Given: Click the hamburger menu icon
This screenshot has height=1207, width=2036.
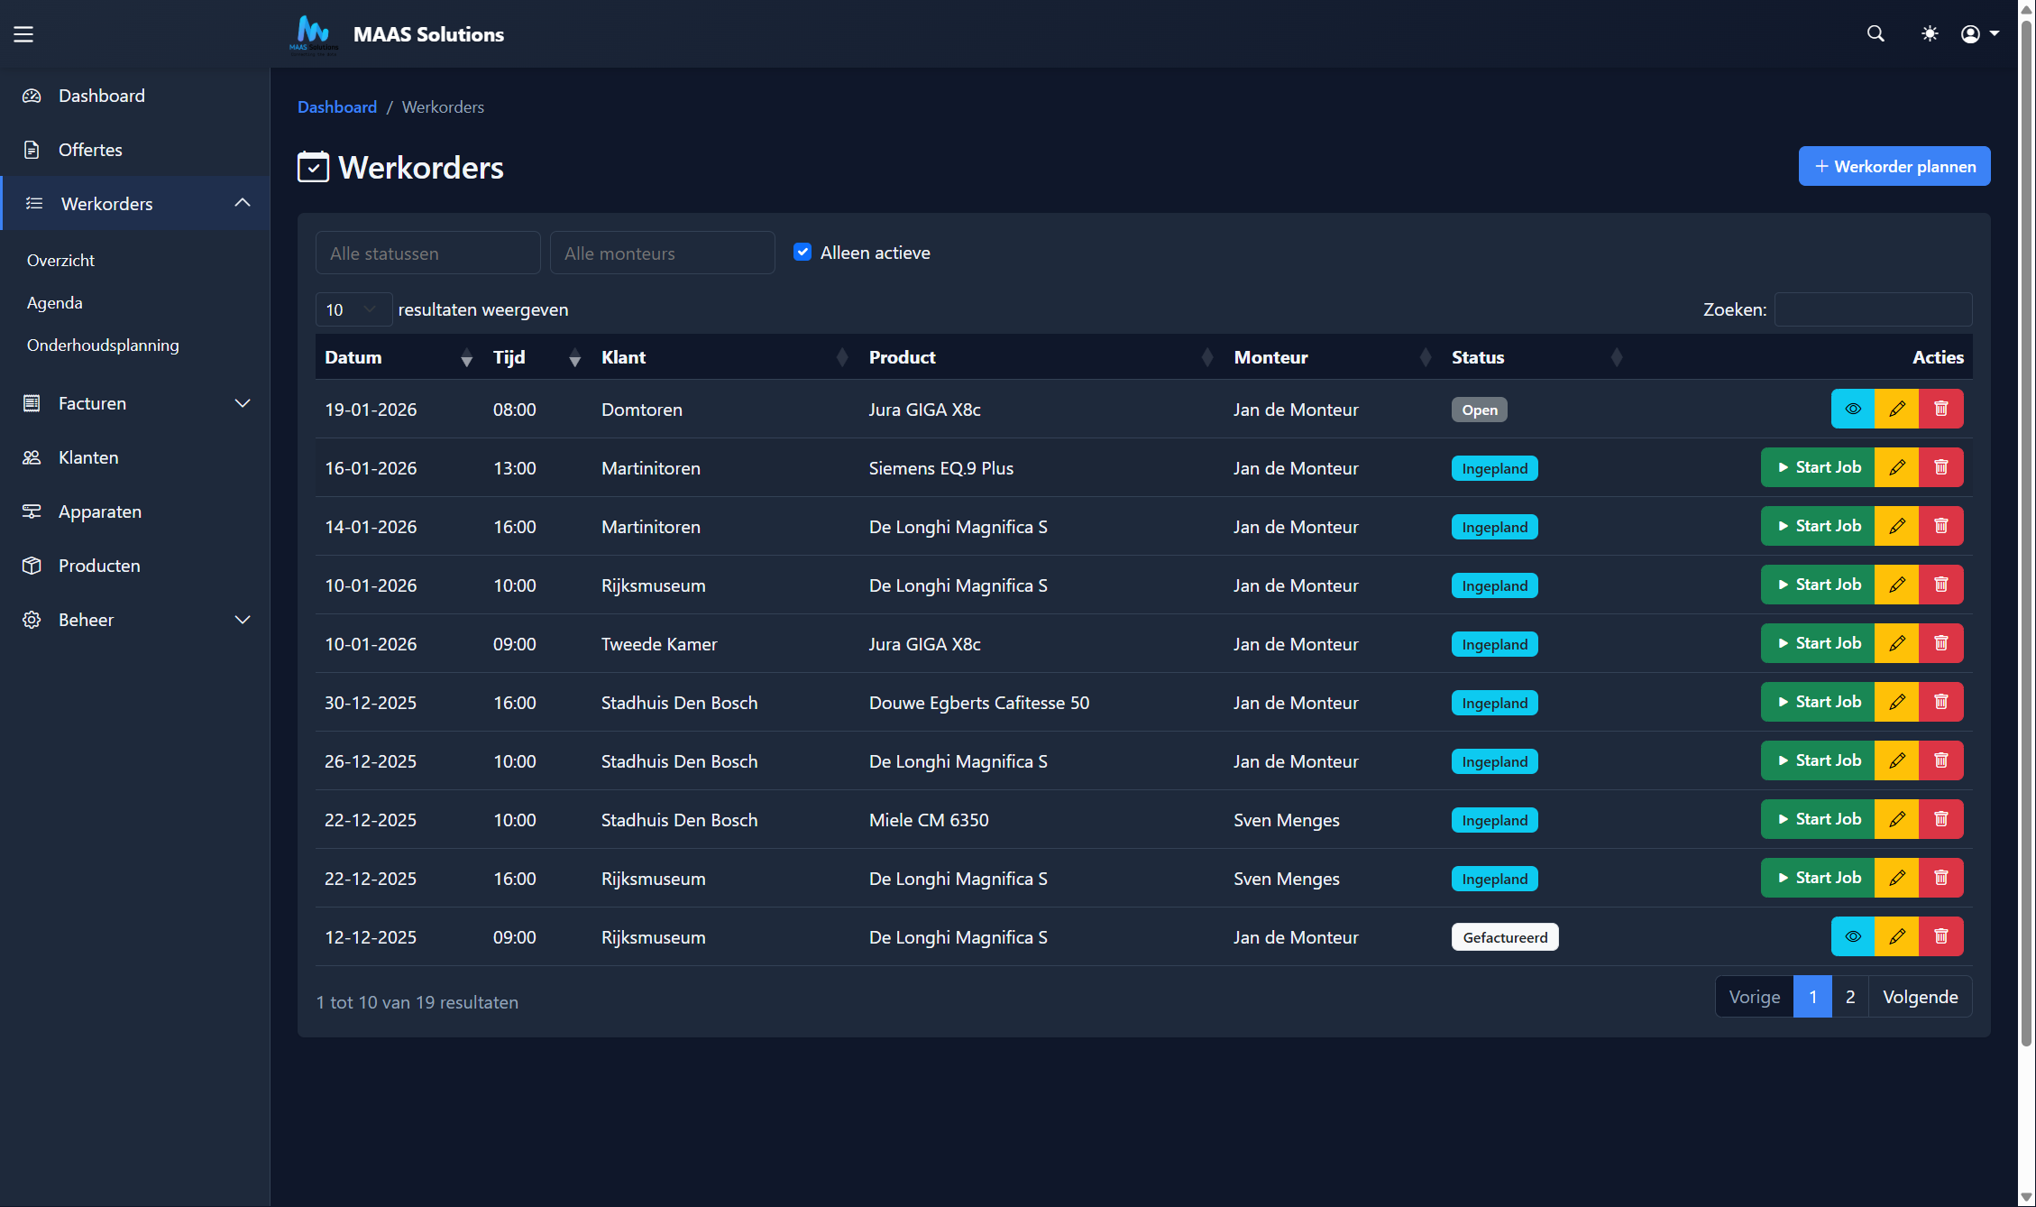Looking at the screenshot, I should 23,34.
